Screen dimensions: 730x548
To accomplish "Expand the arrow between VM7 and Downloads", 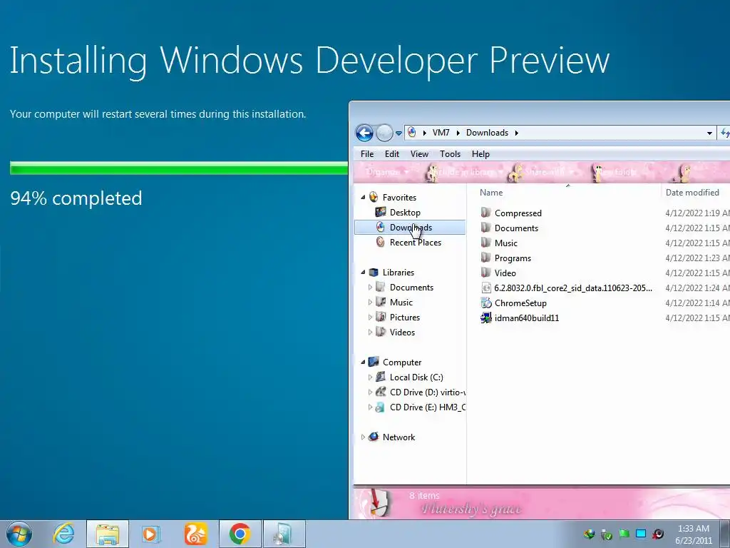I will click(458, 133).
